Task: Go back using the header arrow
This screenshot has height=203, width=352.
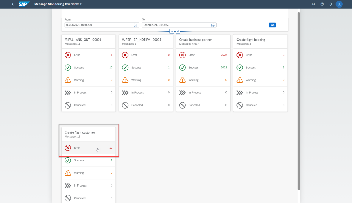Action: click(x=13, y=4)
